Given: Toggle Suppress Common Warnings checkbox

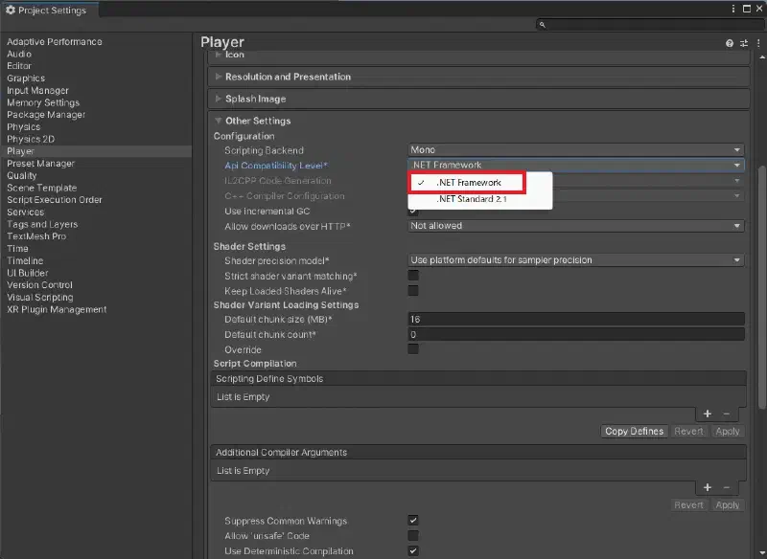Looking at the screenshot, I should point(413,521).
